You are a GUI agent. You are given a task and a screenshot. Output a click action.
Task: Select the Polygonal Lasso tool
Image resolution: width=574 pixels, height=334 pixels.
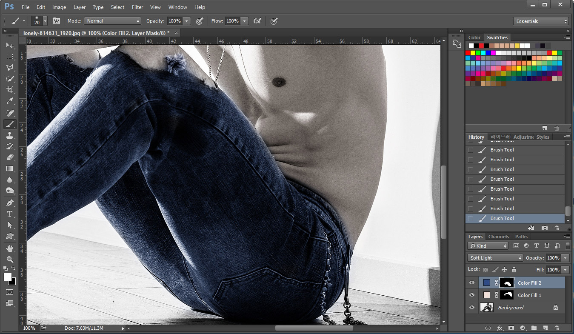(10, 67)
